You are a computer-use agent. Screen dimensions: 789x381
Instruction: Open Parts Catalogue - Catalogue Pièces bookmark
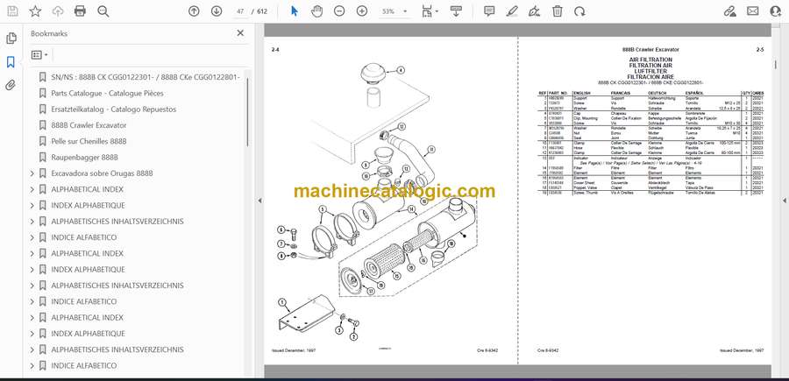pos(107,93)
